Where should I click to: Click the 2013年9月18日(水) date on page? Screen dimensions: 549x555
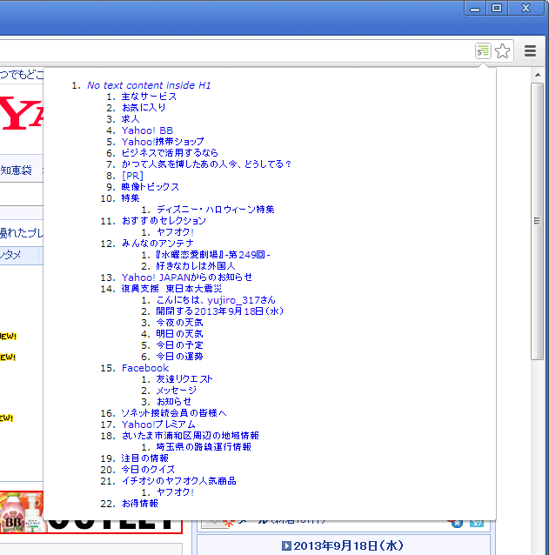[348, 545]
